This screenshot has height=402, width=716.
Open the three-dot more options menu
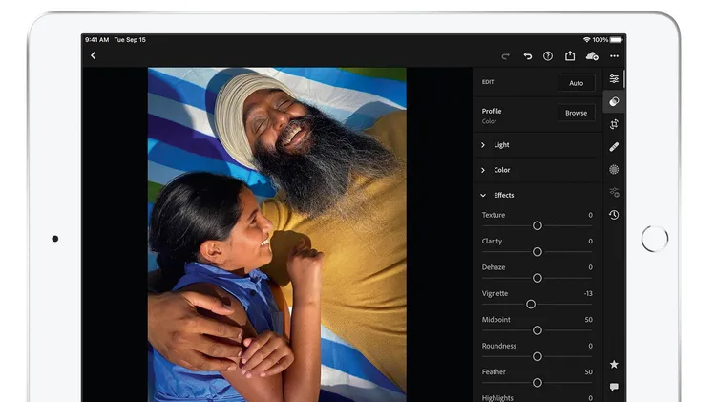614,56
